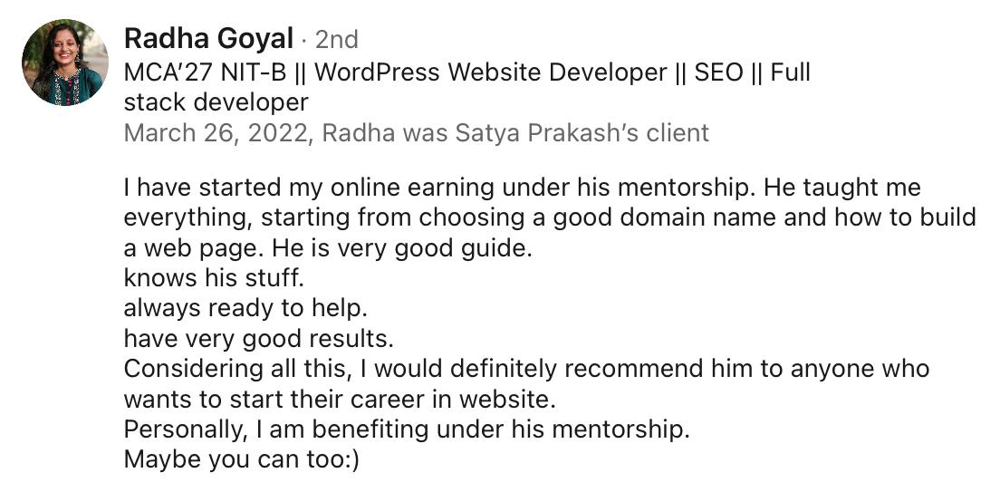Click the 2nd connection degree label

(x=336, y=40)
